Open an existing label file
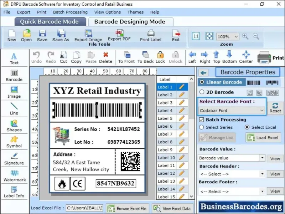 [26, 35]
